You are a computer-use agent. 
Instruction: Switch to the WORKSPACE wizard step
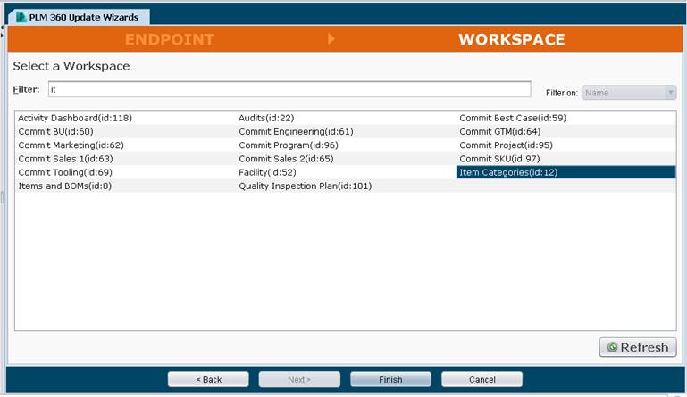pyautogui.click(x=511, y=39)
